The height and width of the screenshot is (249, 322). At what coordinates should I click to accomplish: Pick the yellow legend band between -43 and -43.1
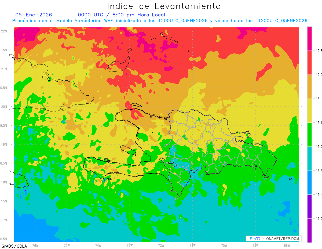[309, 111]
